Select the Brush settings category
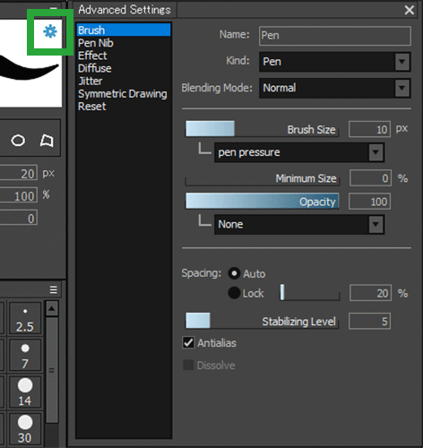 pyautogui.click(x=124, y=30)
